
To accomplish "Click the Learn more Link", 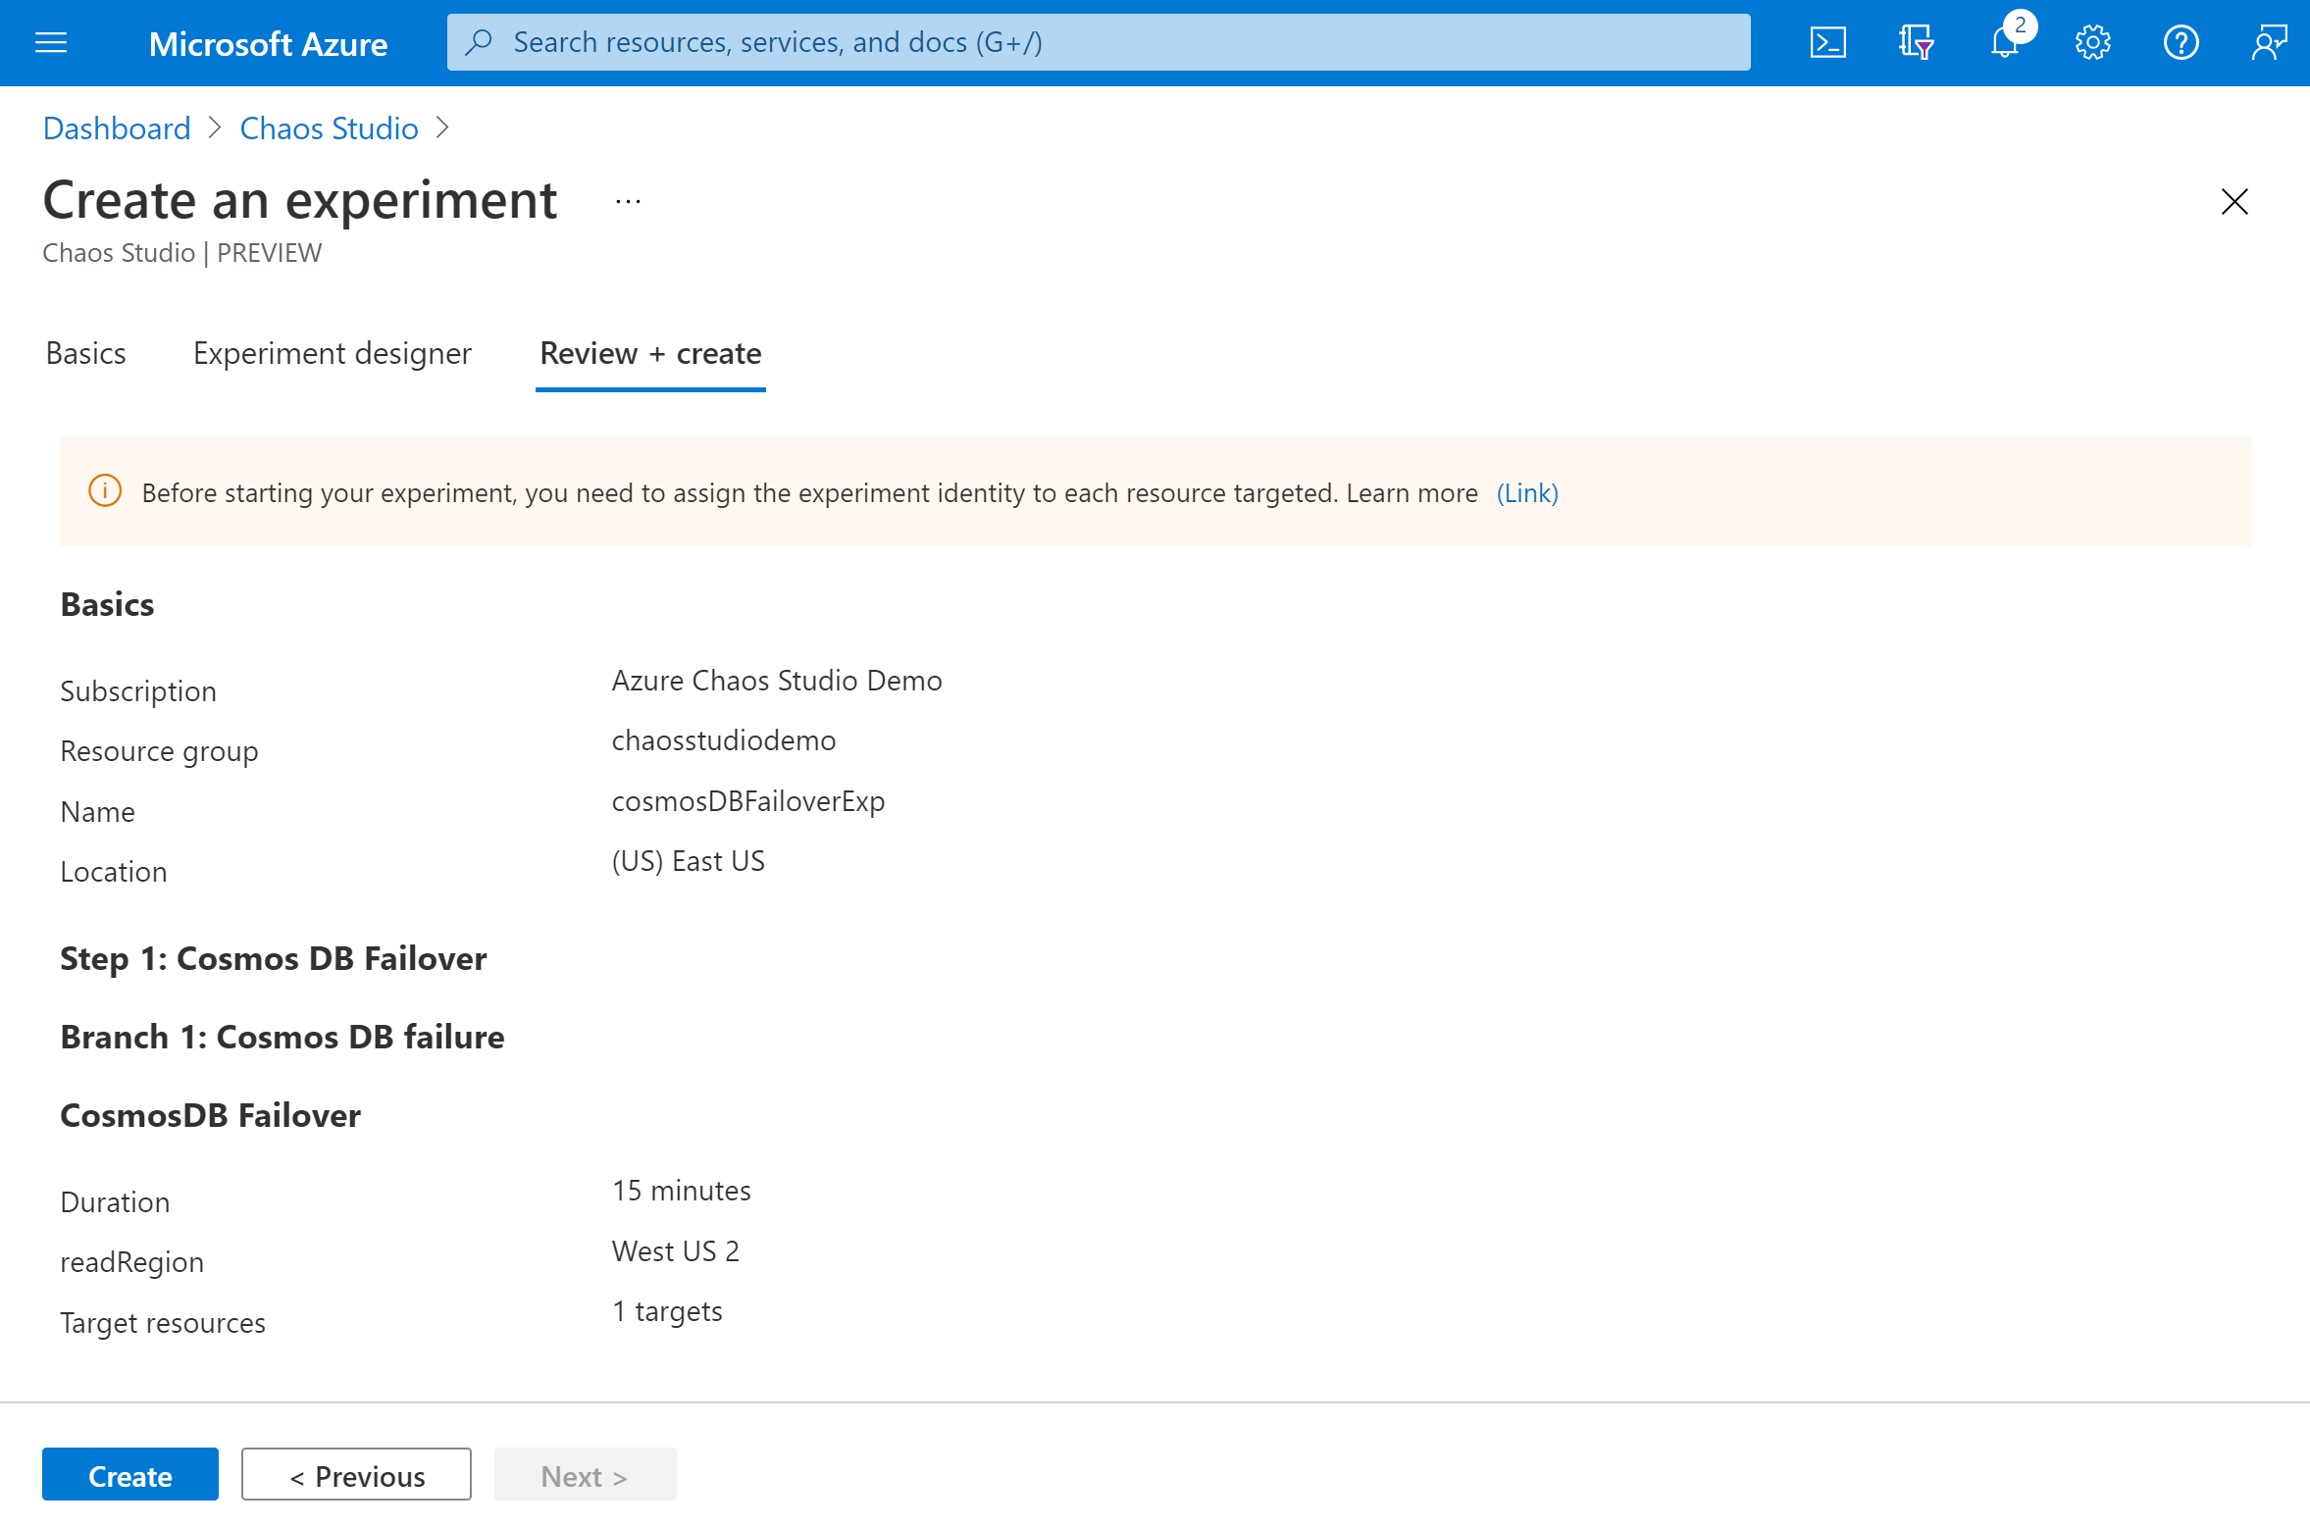I will (1526, 492).
